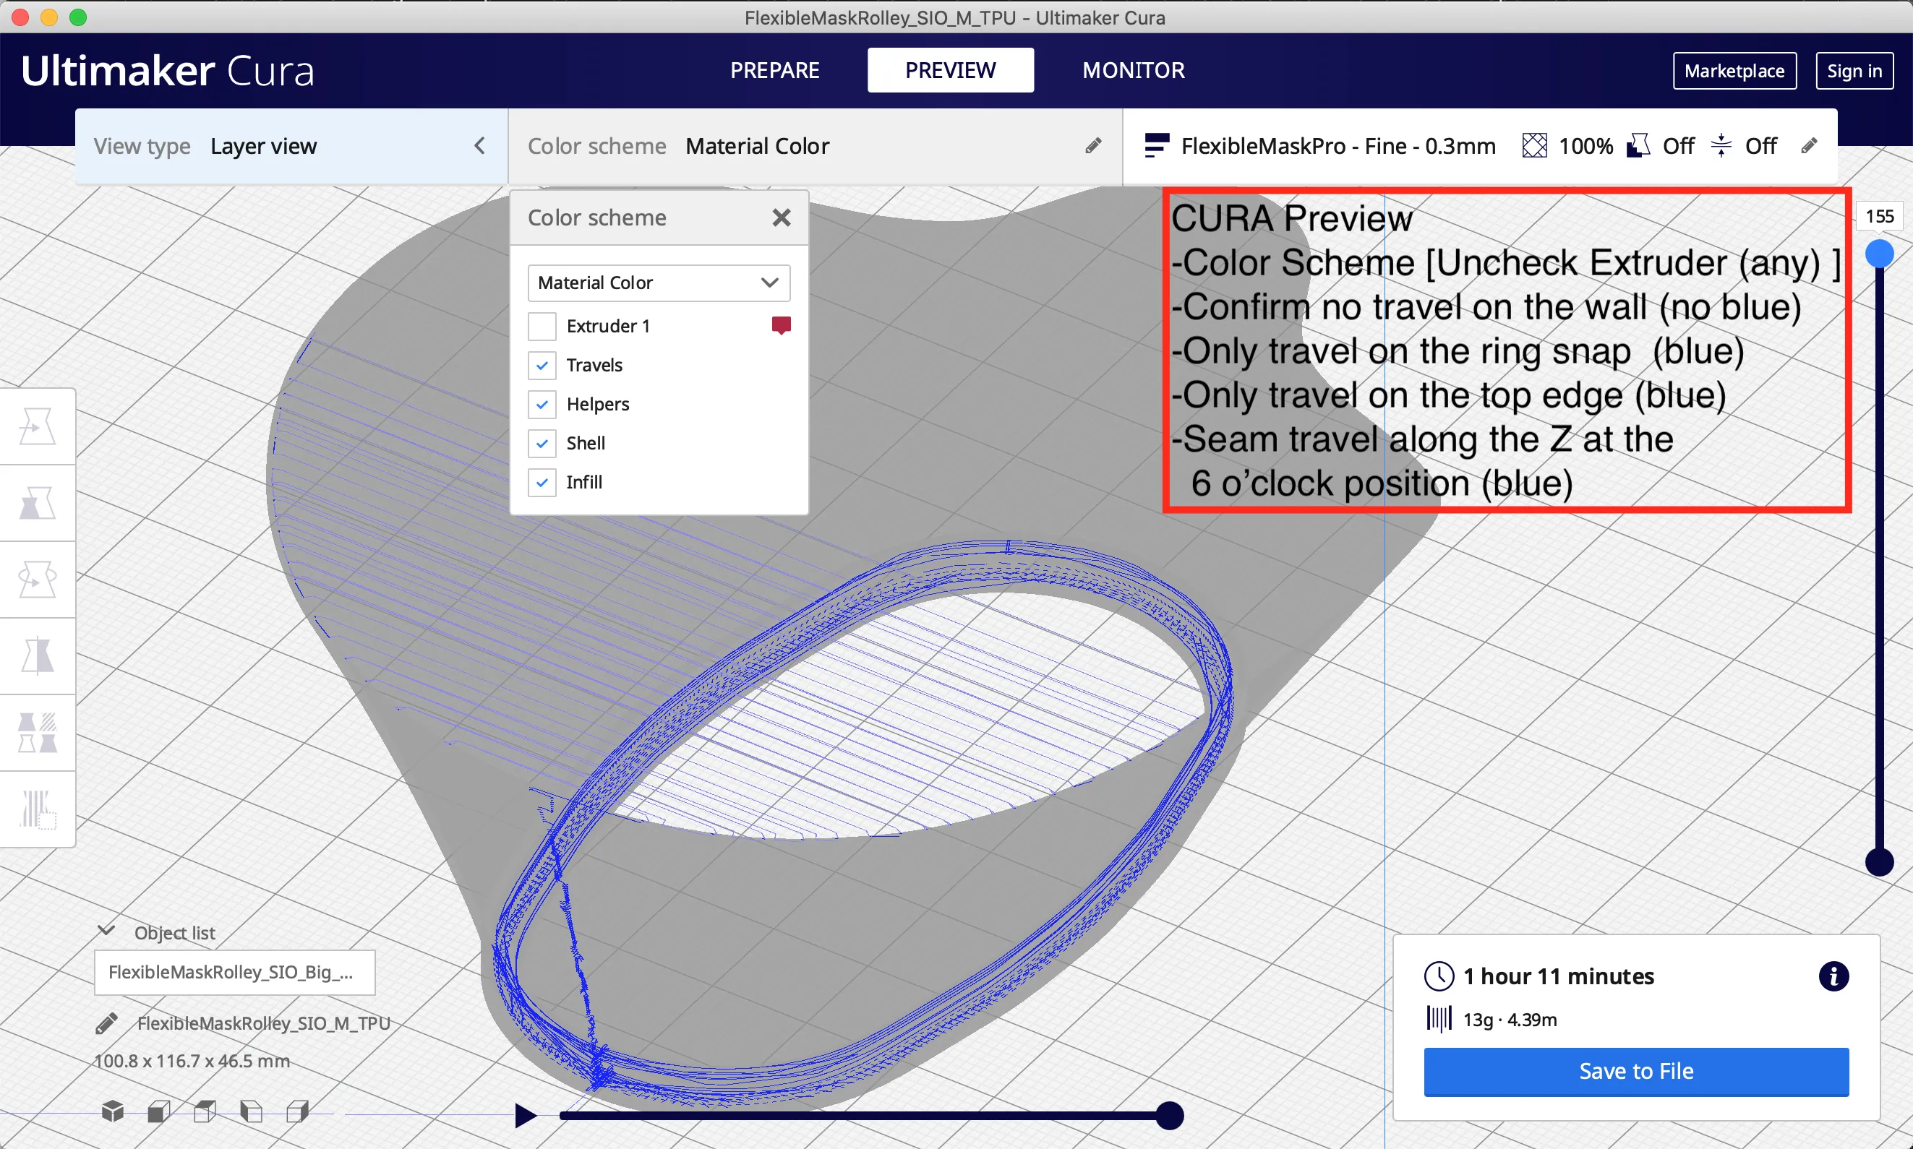This screenshot has width=1913, height=1149.
Task: Click the Save to File button
Action: point(1635,1072)
